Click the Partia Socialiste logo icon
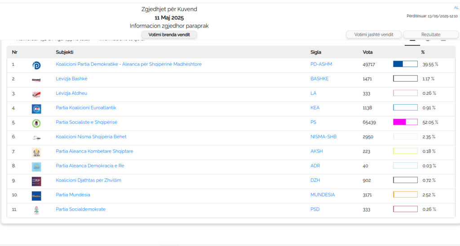 36,123
